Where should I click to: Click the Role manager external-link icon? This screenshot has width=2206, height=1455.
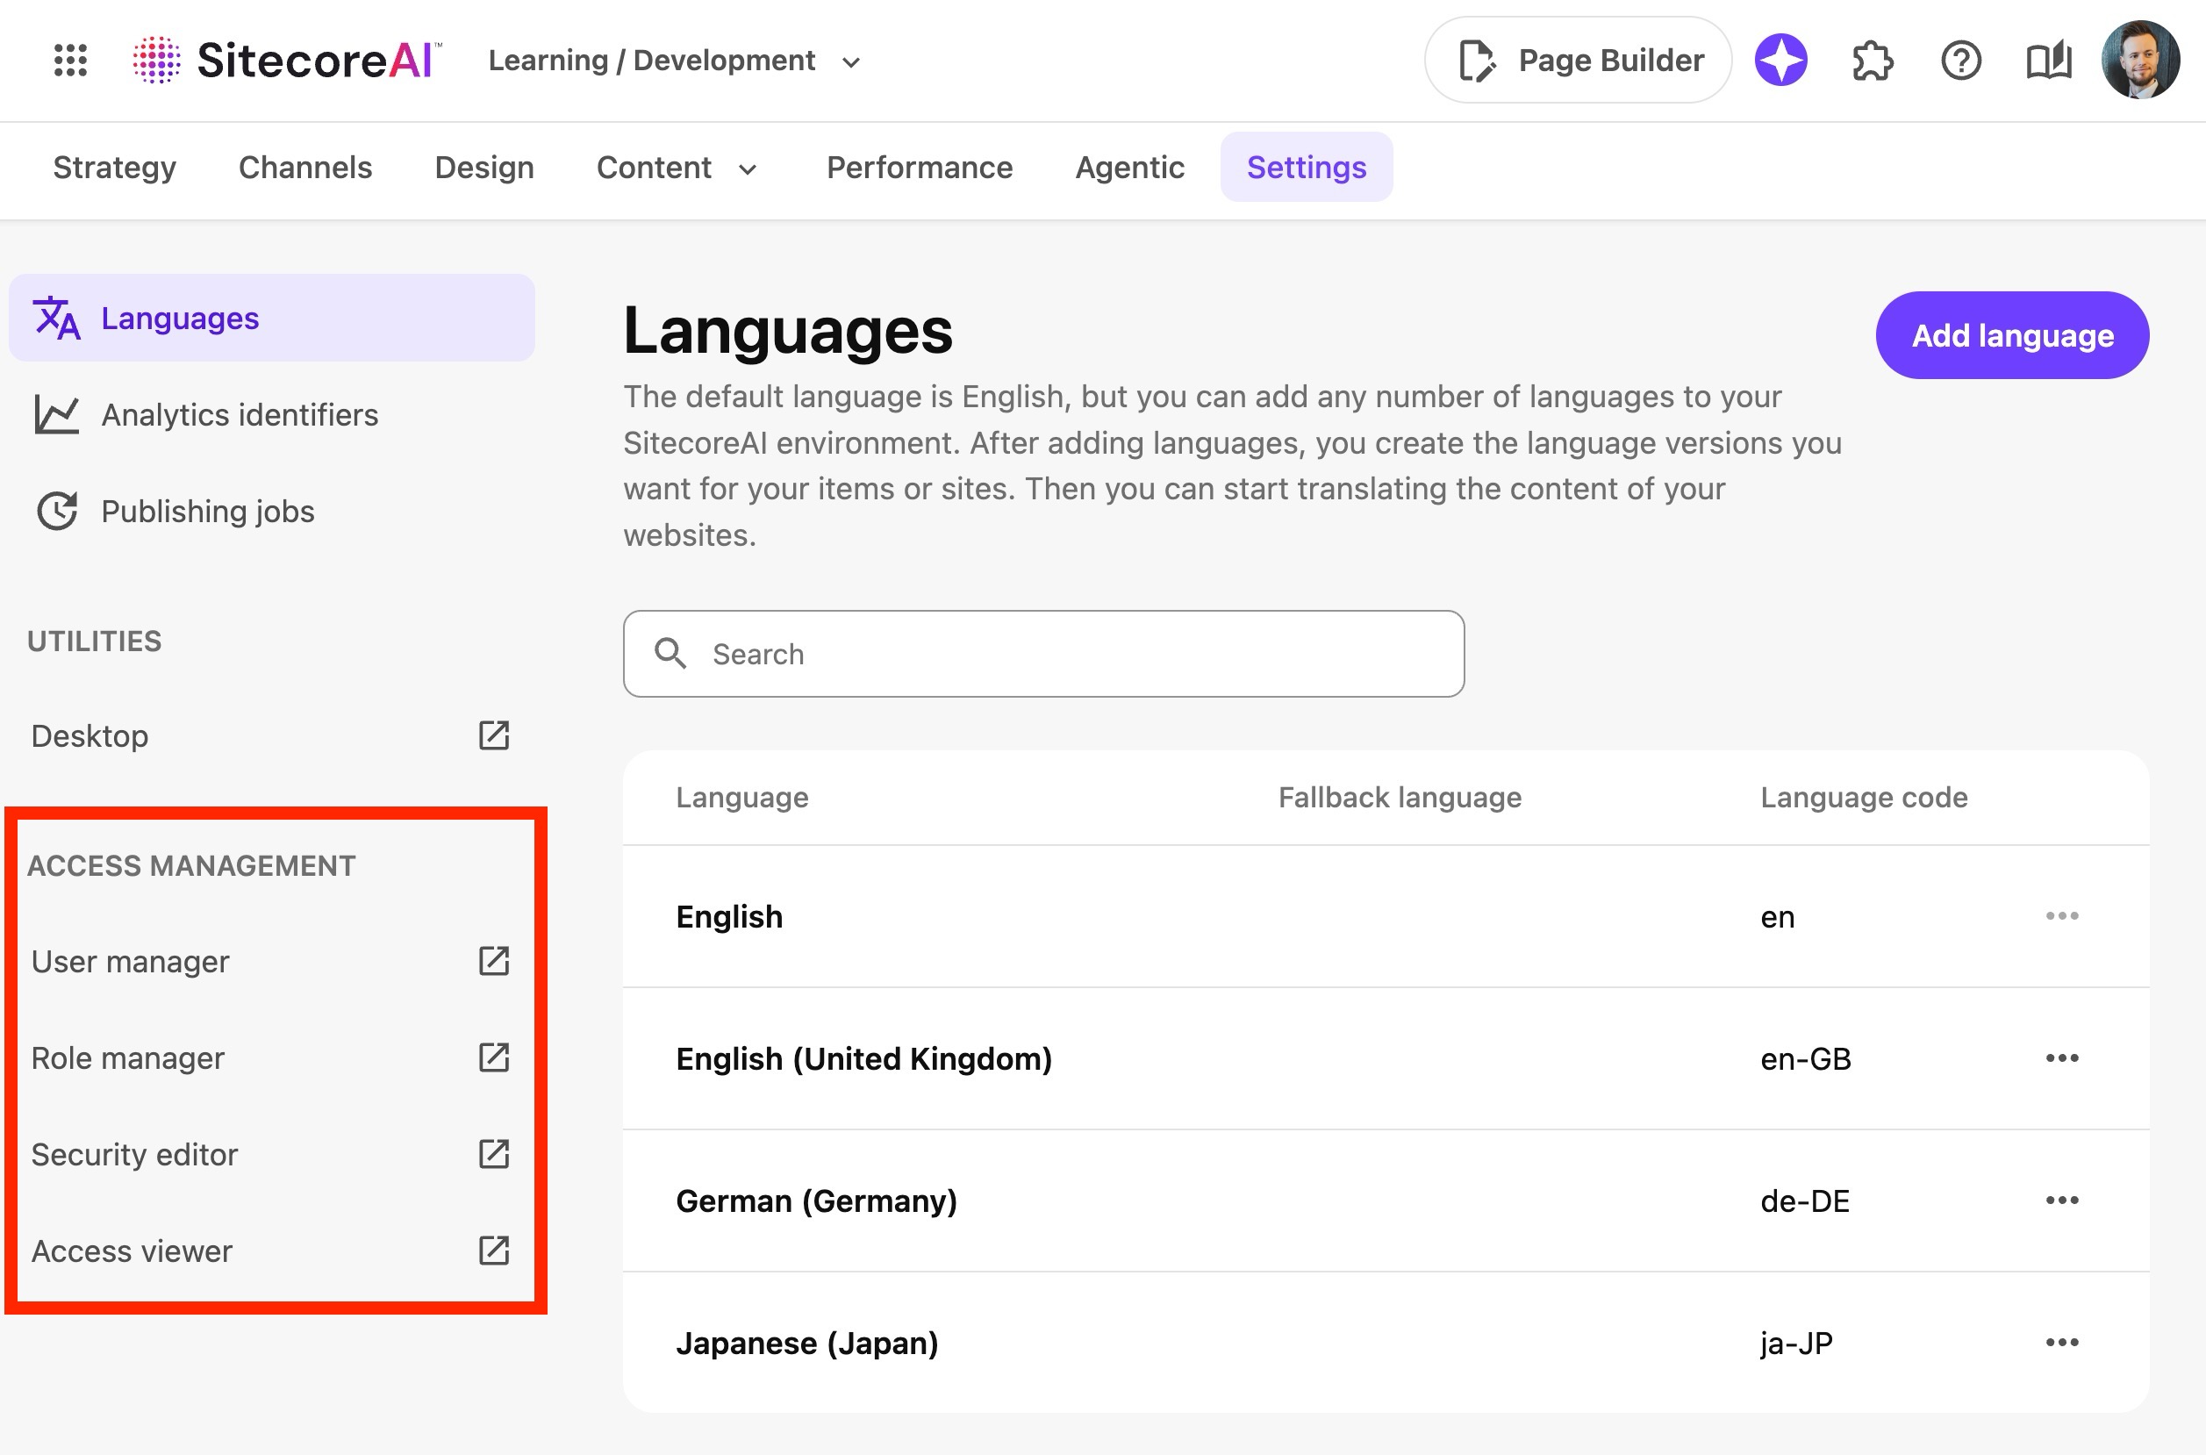(493, 1057)
